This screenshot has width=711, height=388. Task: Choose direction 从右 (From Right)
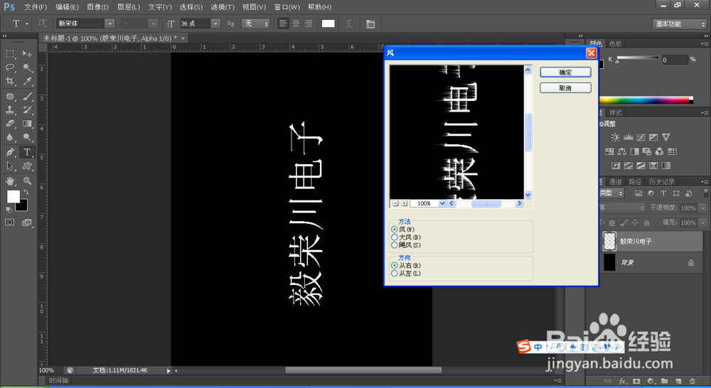click(x=395, y=265)
